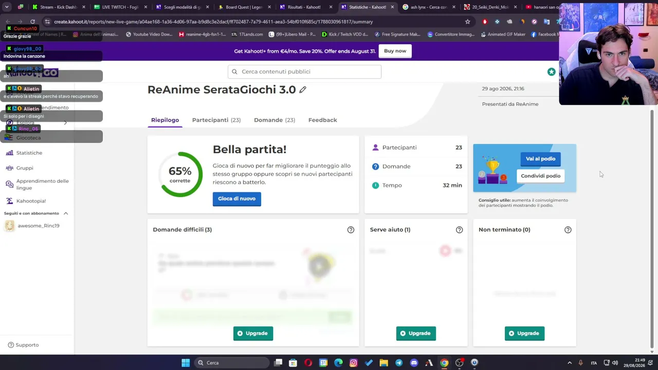Open Telegram from the taskbar
The height and width of the screenshot is (370, 658).
399,363
